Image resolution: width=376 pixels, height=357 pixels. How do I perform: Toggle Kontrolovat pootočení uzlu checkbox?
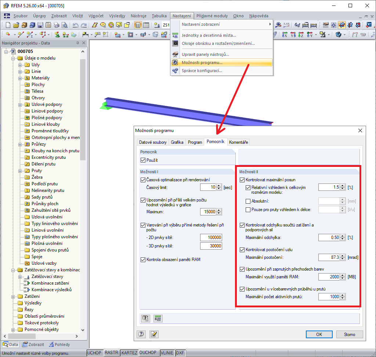click(242, 250)
